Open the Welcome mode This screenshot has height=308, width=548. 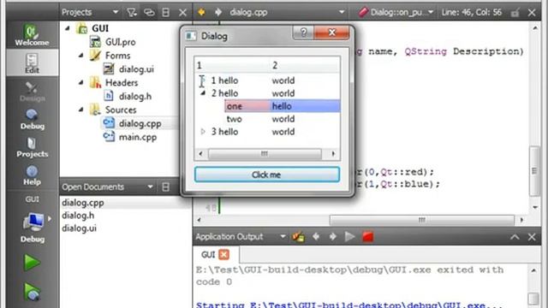(x=32, y=35)
